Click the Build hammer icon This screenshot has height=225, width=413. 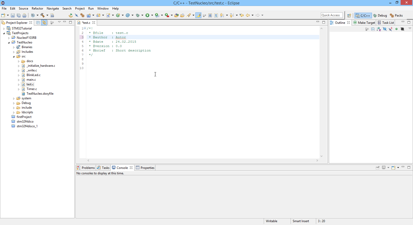point(43,15)
